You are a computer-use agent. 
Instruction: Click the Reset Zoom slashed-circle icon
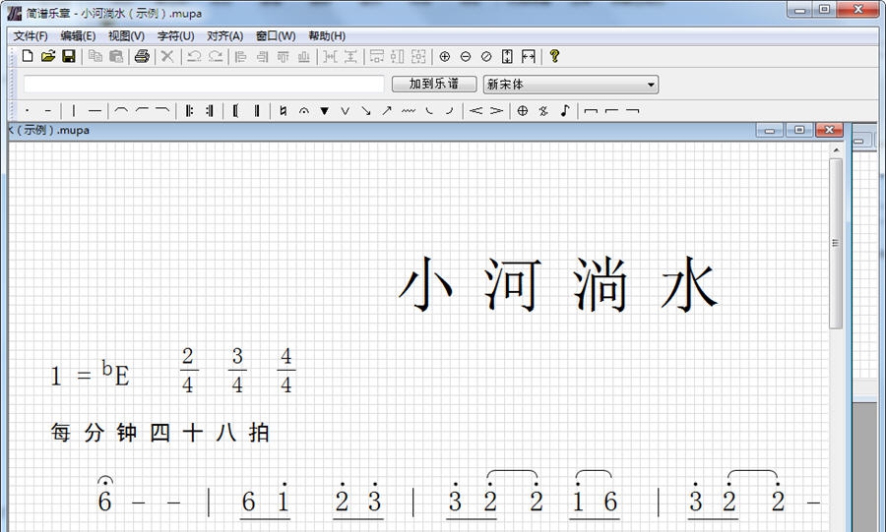pyautogui.click(x=486, y=56)
